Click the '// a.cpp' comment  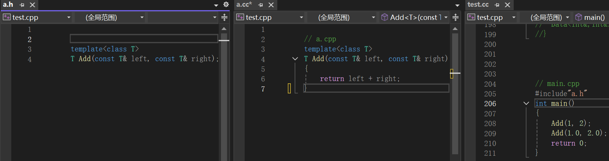click(320, 39)
